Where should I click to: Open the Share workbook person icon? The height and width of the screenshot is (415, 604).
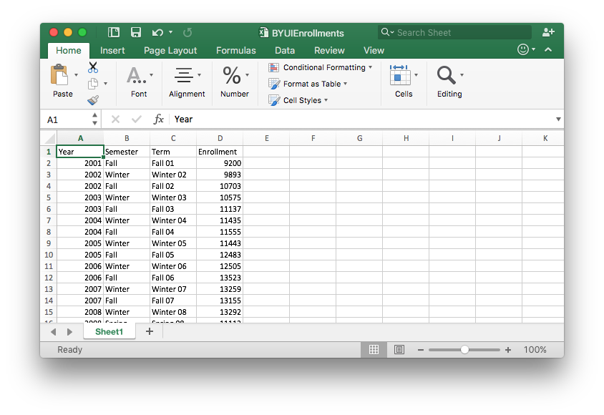[548, 32]
